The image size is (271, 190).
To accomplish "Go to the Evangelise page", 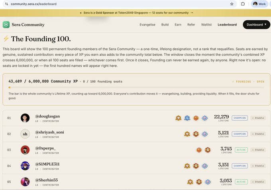I will (x=147, y=25).
